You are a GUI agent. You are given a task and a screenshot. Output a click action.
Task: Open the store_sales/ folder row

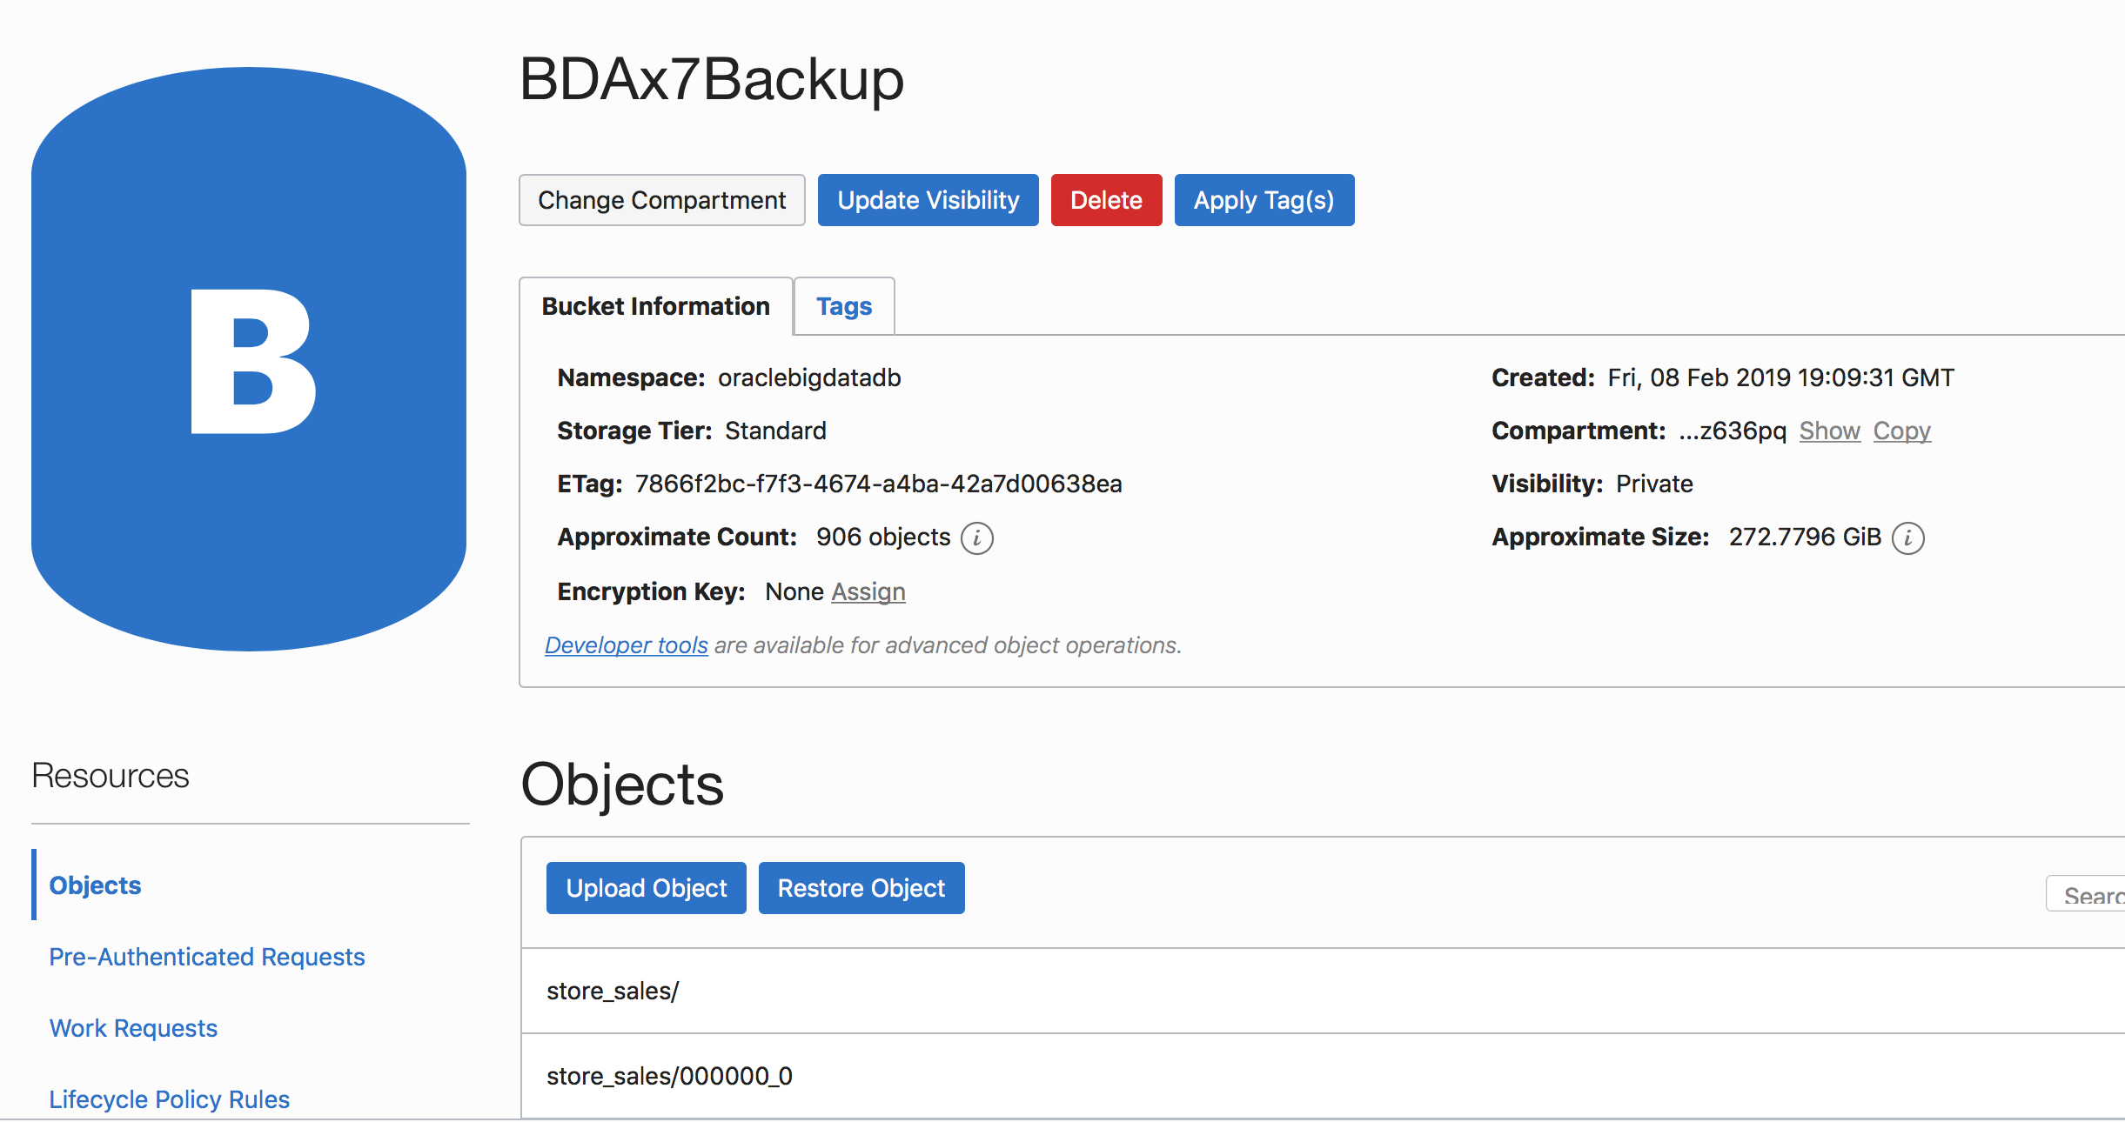(x=613, y=991)
